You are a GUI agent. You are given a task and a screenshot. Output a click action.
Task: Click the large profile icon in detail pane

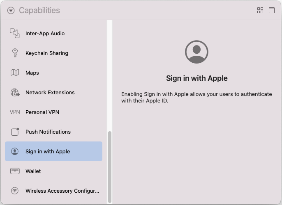[x=196, y=52]
